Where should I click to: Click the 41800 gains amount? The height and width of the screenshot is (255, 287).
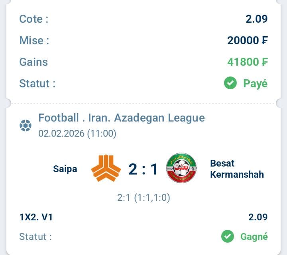[x=247, y=62]
